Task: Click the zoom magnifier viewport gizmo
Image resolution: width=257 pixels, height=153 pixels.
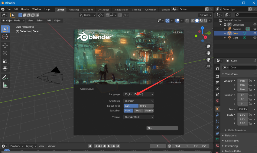Action: coord(208,46)
